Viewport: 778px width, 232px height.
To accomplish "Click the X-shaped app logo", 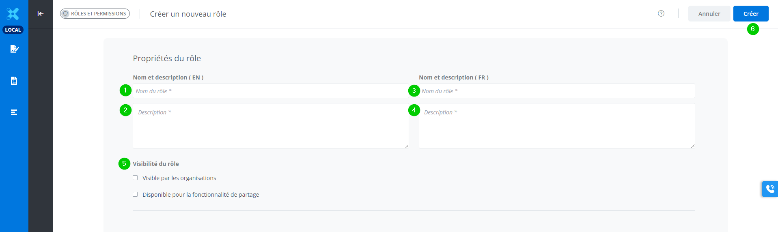I will [13, 14].
